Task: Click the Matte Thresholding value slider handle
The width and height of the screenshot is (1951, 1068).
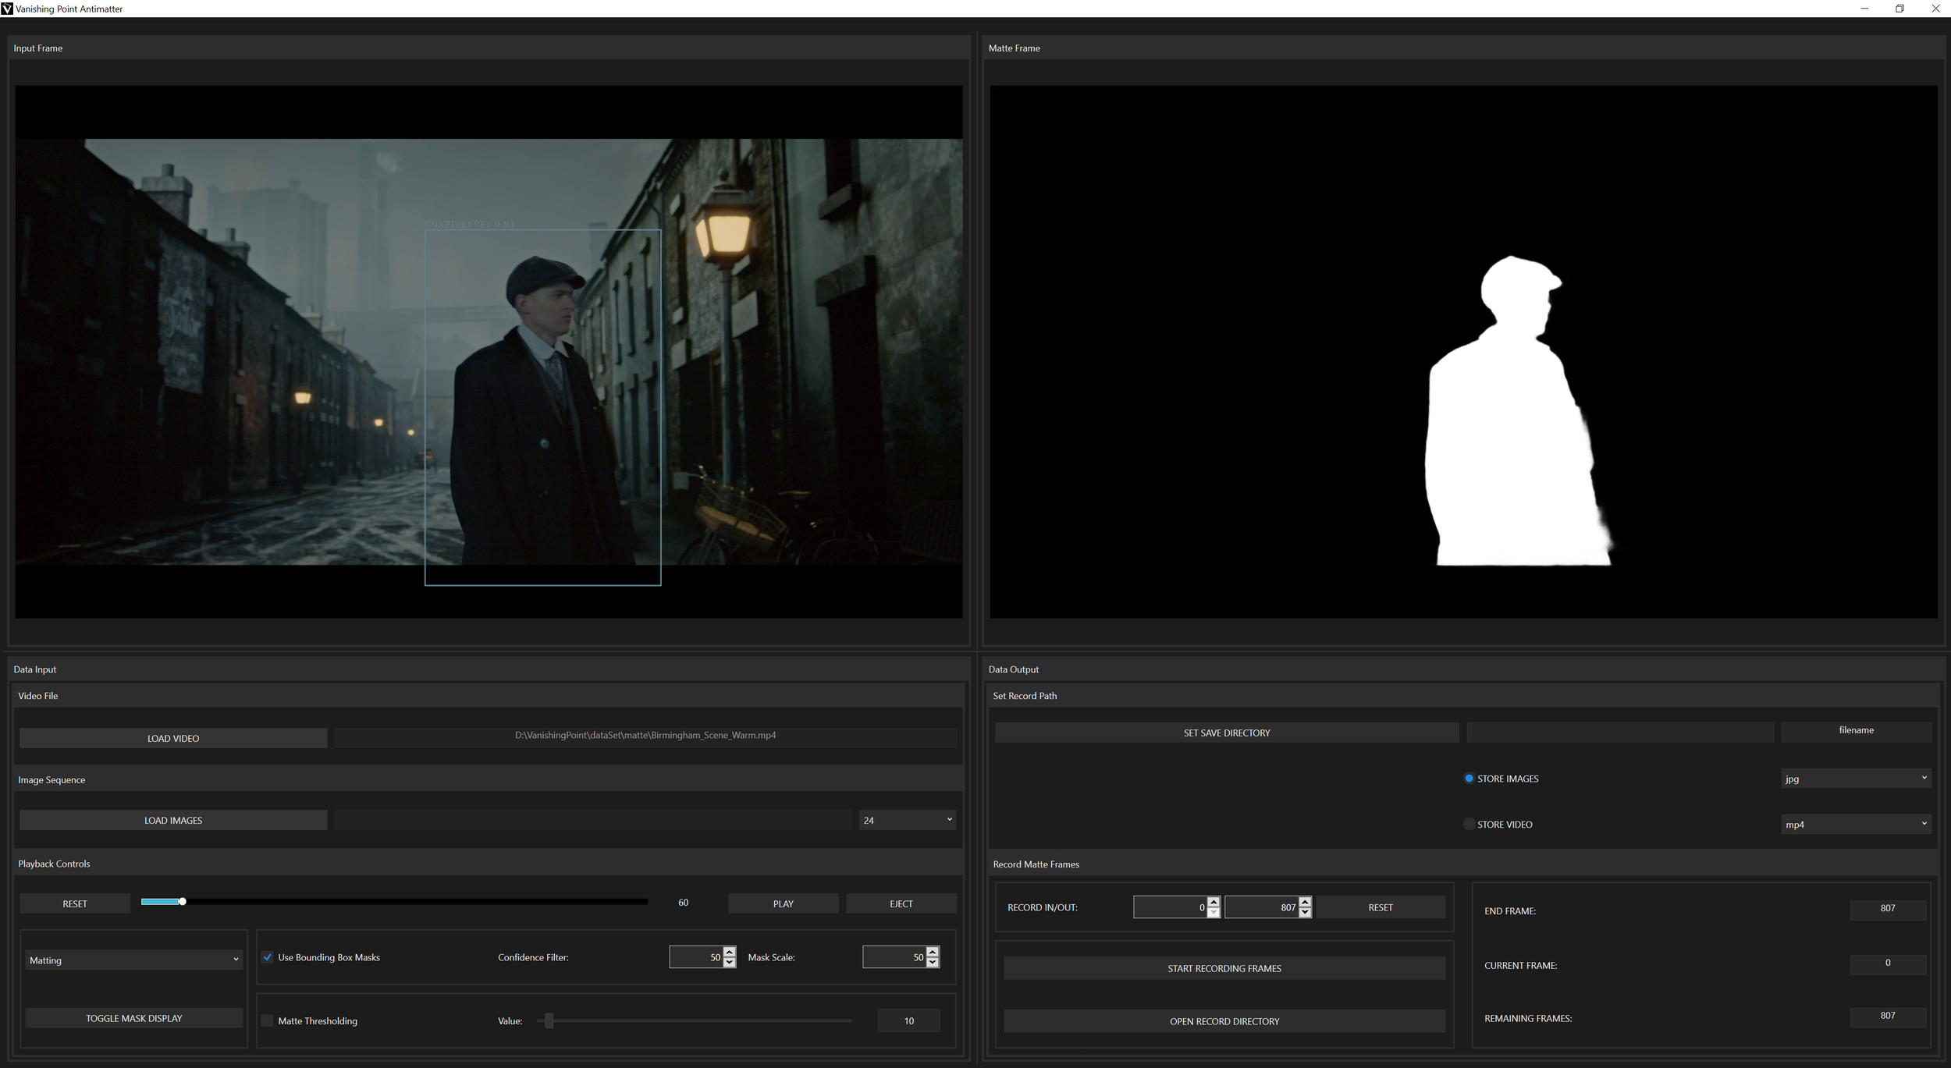Action: [x=549, y=1020]
